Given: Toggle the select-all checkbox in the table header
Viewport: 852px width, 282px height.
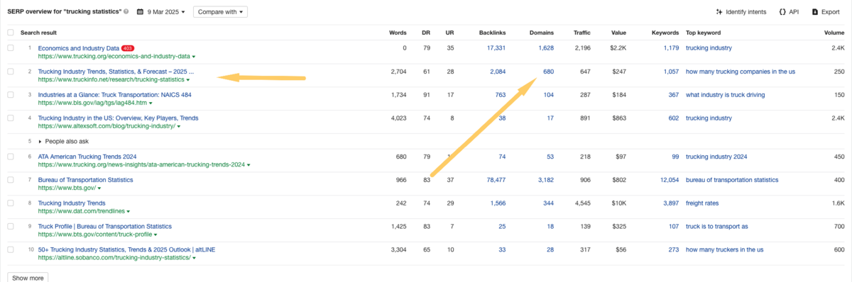Looking at the screenshot, I should (x=10, y=33).
